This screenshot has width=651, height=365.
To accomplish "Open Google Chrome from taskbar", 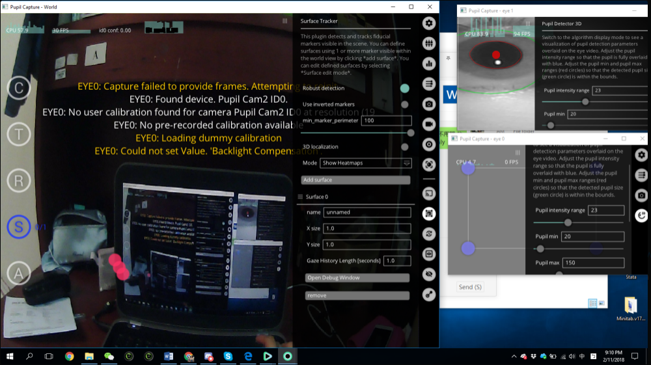I will [x=70, y=357].
